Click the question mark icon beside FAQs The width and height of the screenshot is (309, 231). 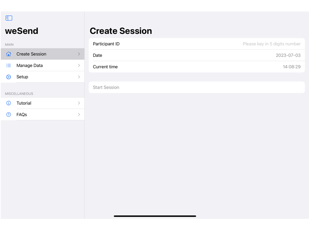8,115
